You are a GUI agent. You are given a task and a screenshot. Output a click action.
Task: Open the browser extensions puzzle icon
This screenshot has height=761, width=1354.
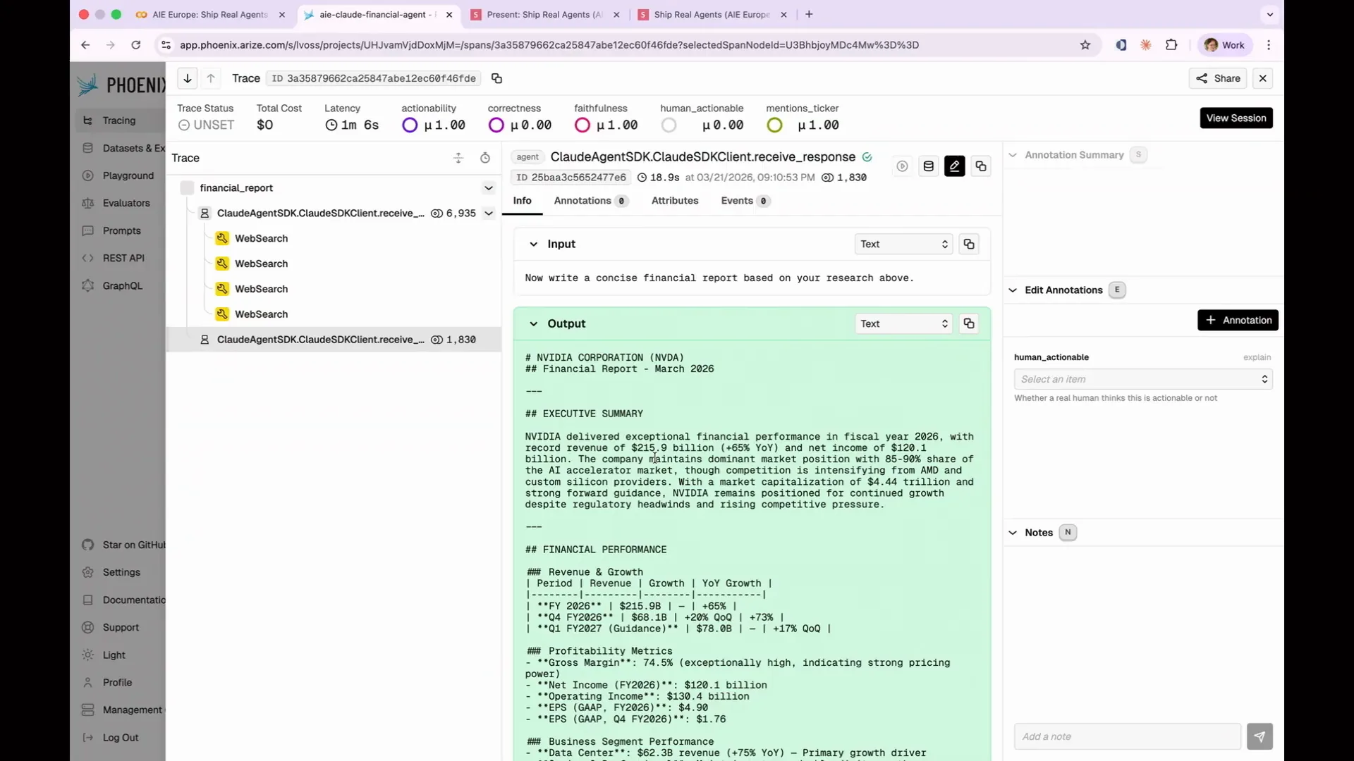pos(1171,45)
